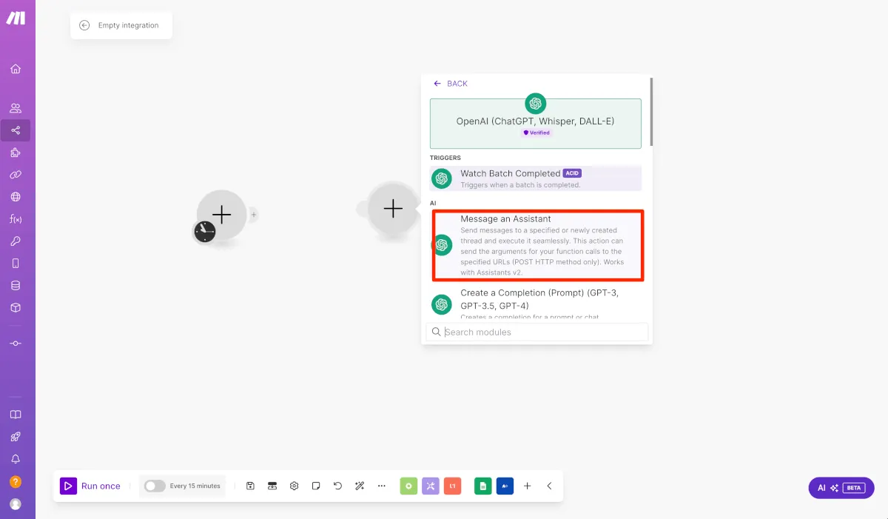This screenshot has height=519, width=888.
Task: Click into the Search modules field
Action: pyautogui.click(x=537, y=332)
